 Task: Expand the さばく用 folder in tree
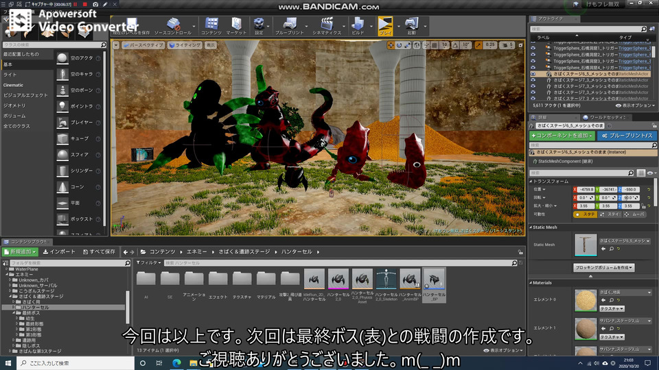[14, 301]
